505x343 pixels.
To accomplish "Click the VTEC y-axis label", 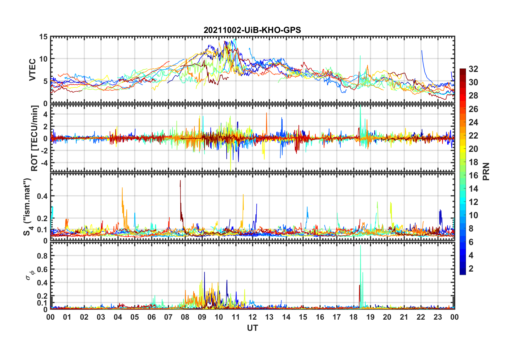I will point(32,70).
